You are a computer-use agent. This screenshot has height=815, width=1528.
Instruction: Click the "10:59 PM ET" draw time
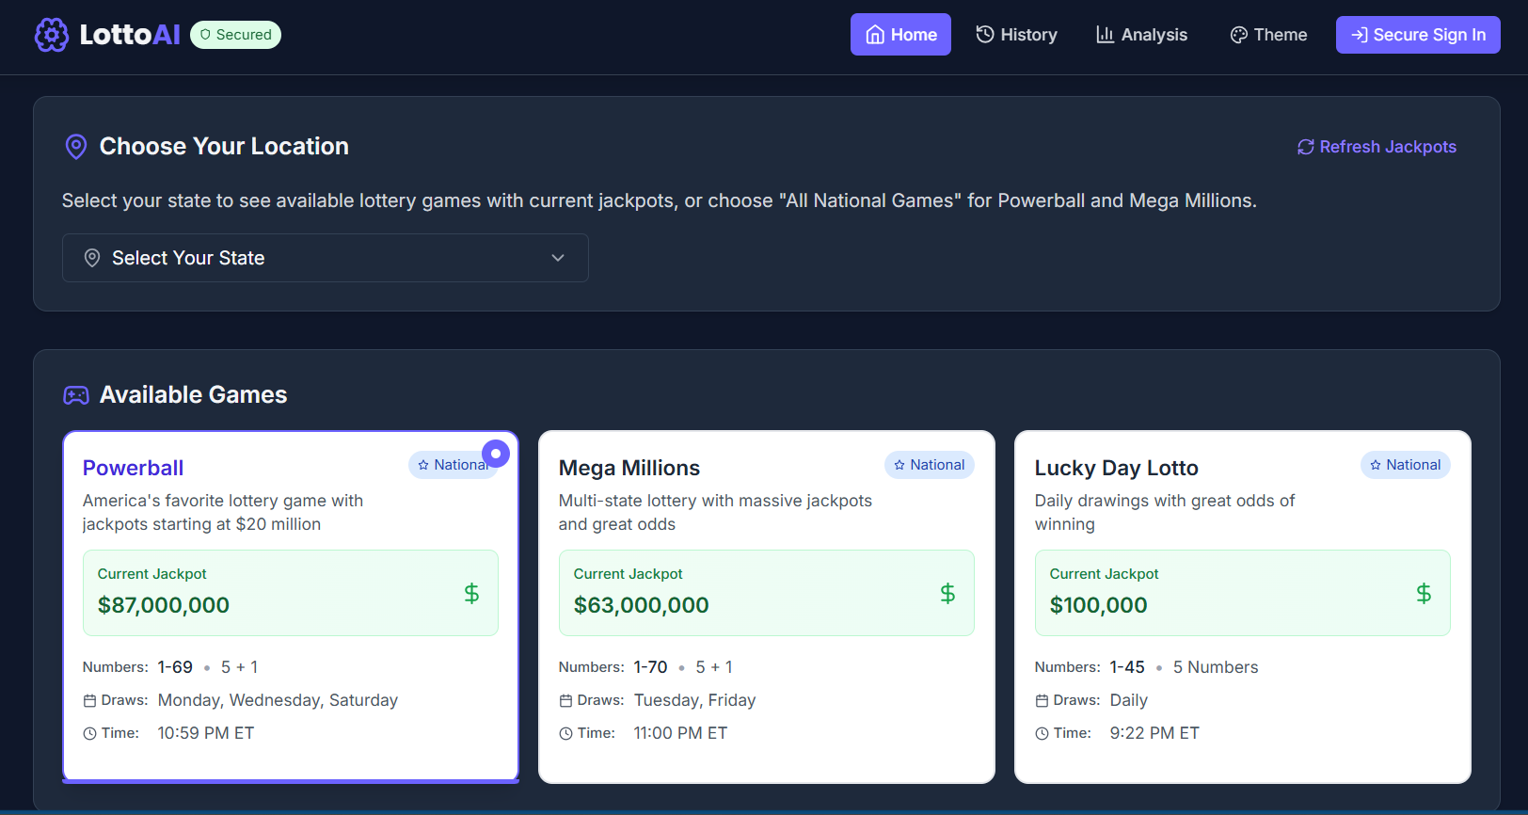pos(206,733)
